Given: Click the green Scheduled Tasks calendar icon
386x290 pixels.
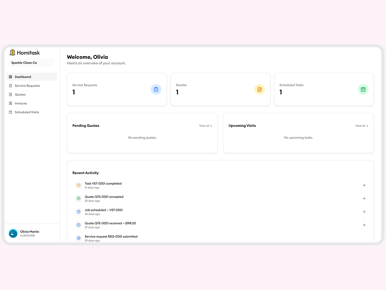Looking at the screenshot, I should pos(363,90).
